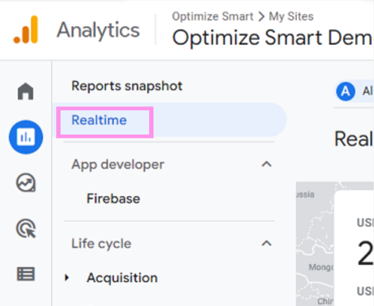The height and width of the screenshot is (306, 374).
Task: Collapse the Life cycle section chevron
Action: 267,243
